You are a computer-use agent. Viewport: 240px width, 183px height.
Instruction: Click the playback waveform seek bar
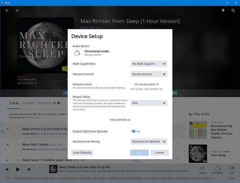coord(119,178)
